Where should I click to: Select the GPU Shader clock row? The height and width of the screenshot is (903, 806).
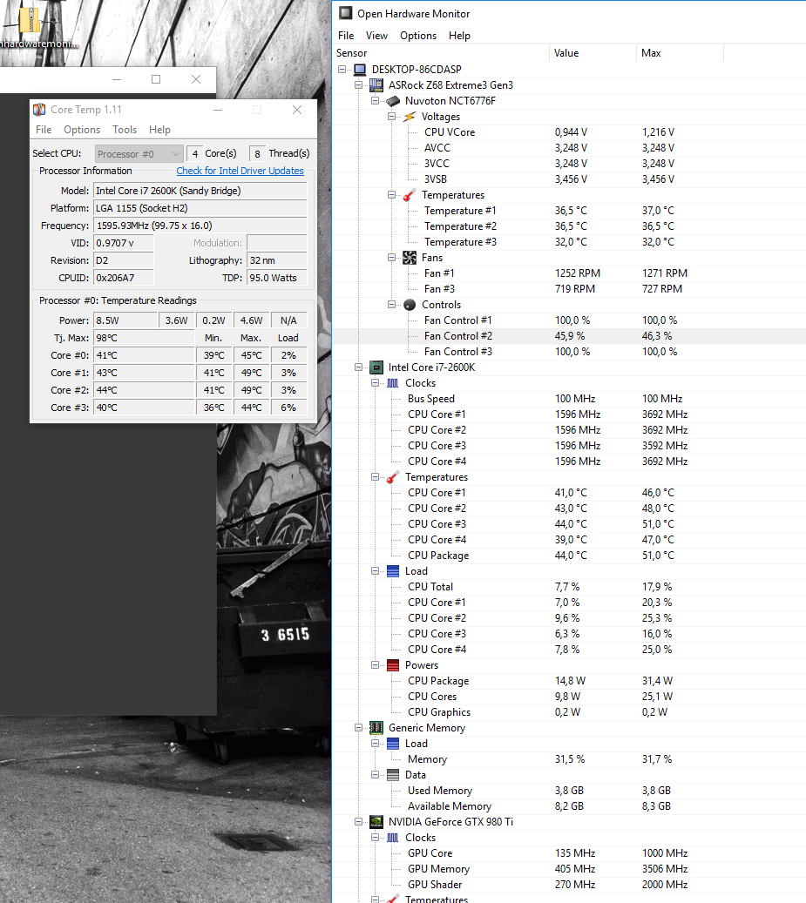(569, 885)
